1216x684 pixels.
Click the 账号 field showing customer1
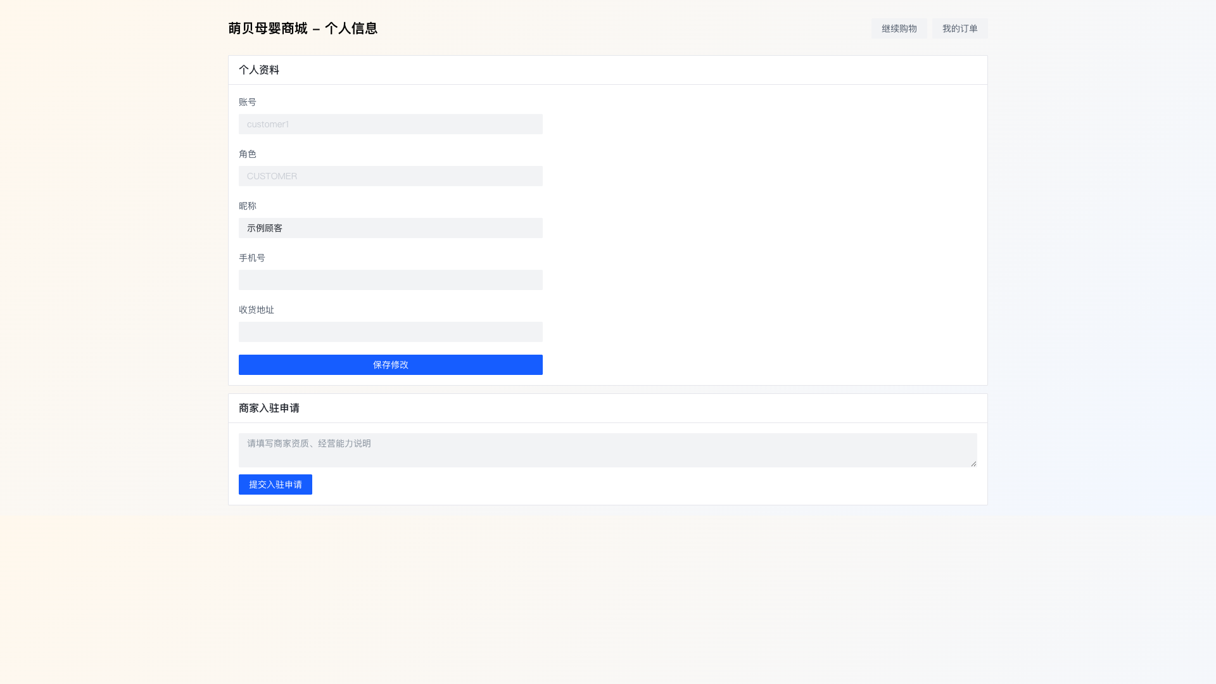pos(390,124)
